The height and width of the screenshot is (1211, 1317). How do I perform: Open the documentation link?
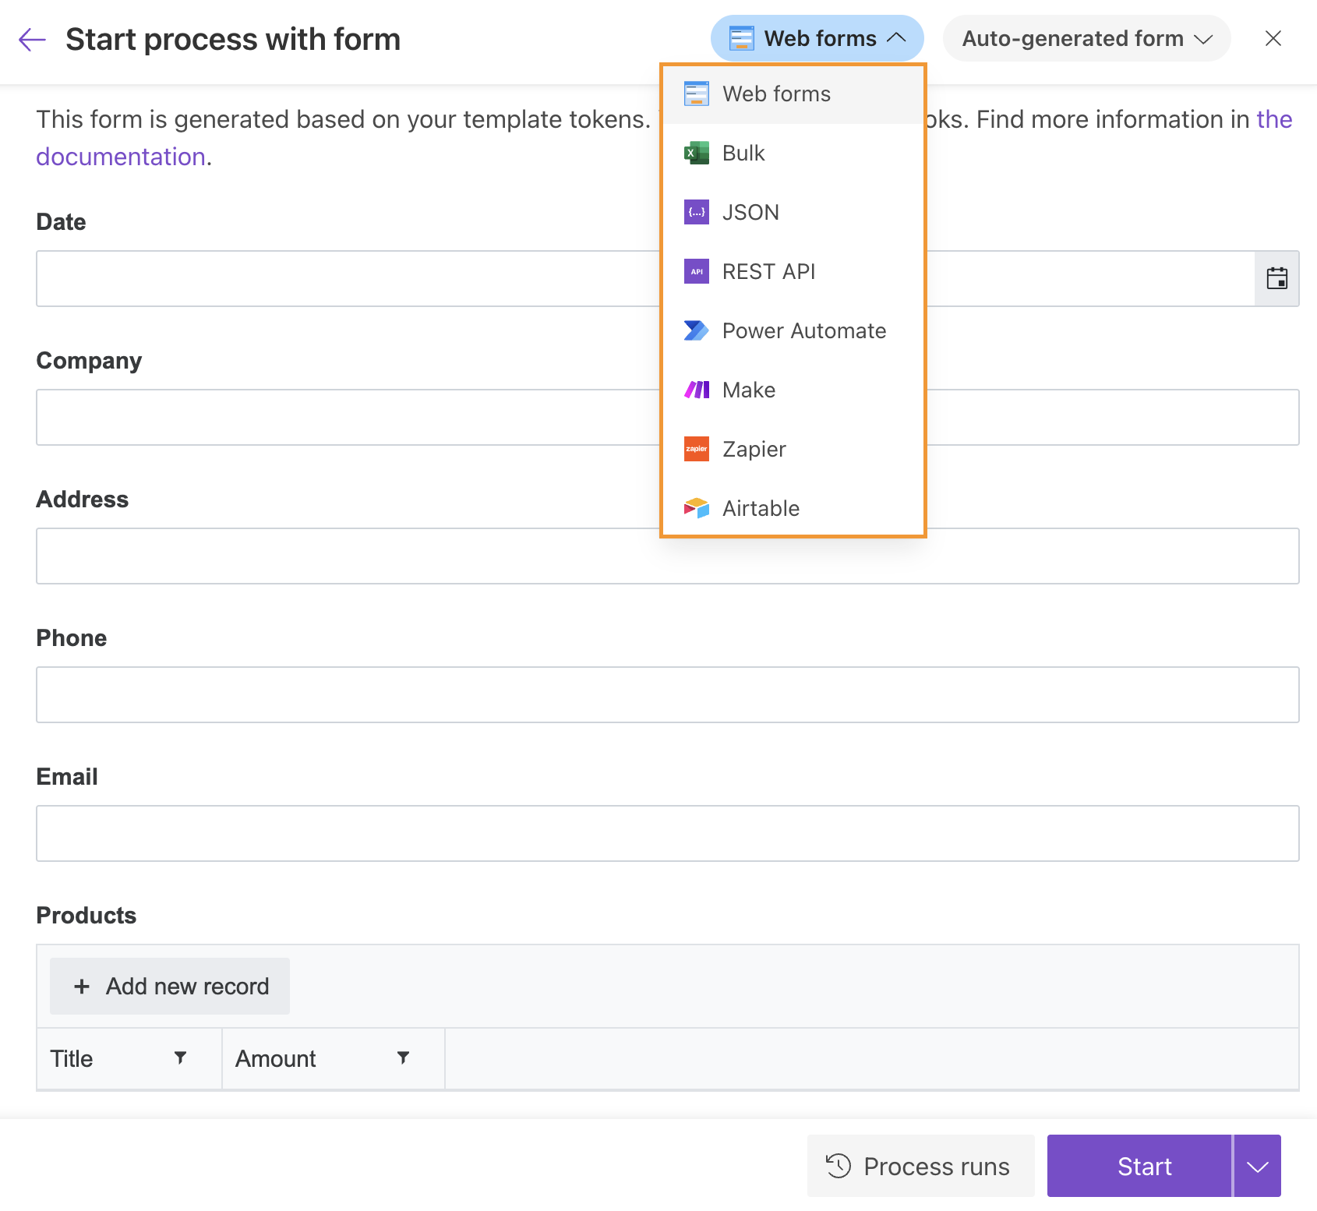pos(121,157)
